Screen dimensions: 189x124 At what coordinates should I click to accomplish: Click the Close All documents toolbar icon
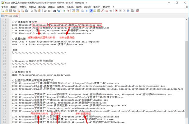(x=23, y=11)
